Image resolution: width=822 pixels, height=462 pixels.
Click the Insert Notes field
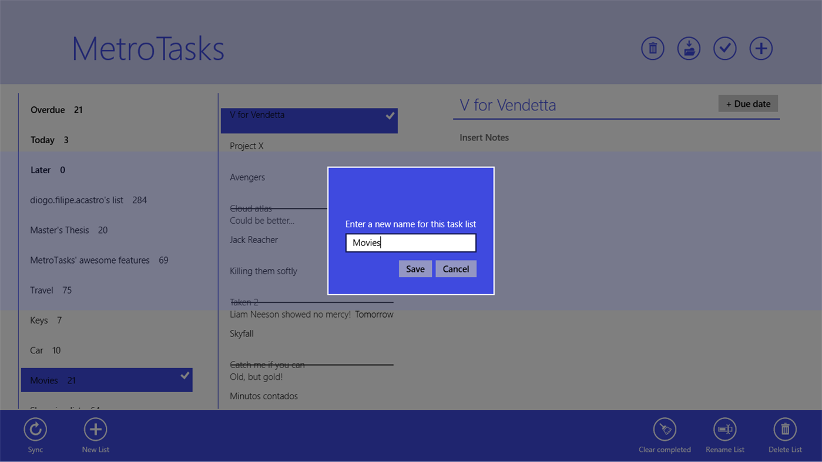tap(484, 137)
